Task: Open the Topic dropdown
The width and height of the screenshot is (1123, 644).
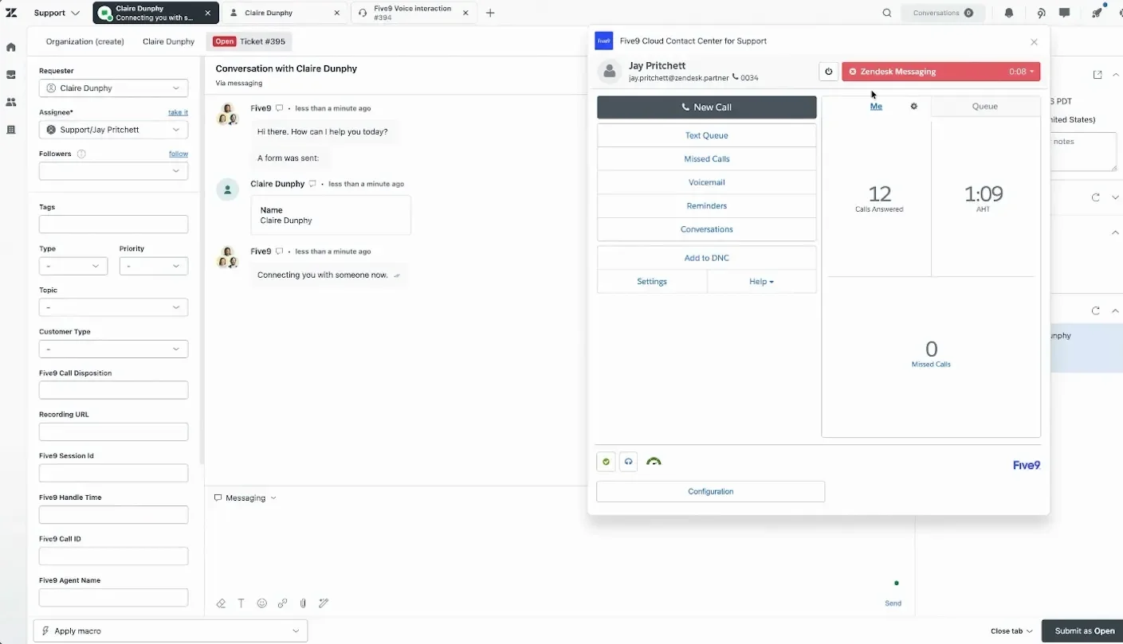Action: pos(113,307)
